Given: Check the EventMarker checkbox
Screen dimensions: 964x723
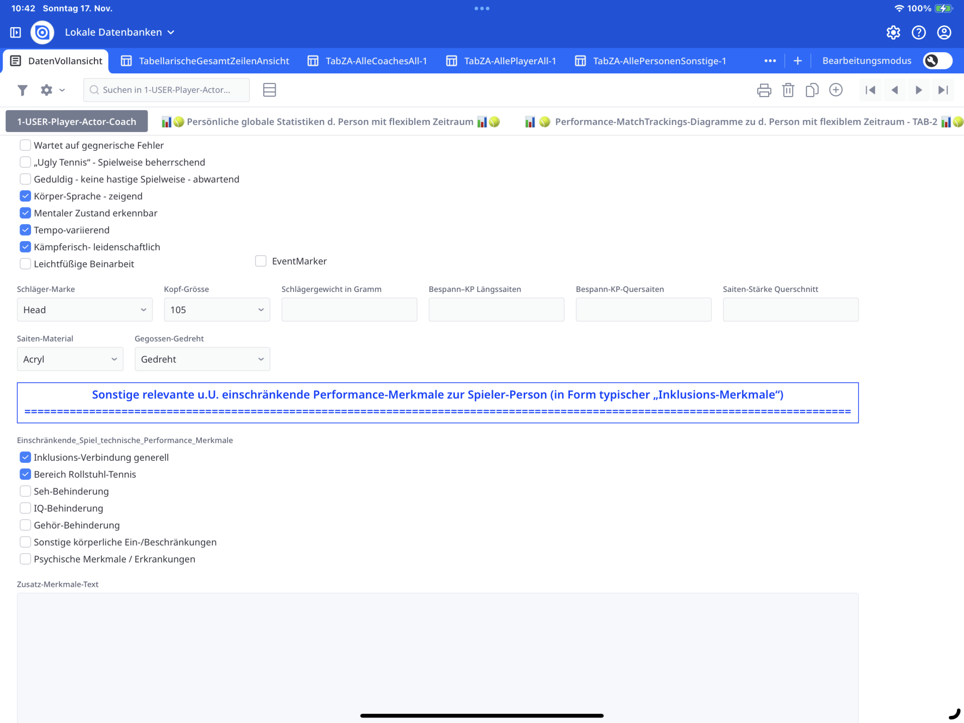Looking at the screenshot, I should point(261,261).
